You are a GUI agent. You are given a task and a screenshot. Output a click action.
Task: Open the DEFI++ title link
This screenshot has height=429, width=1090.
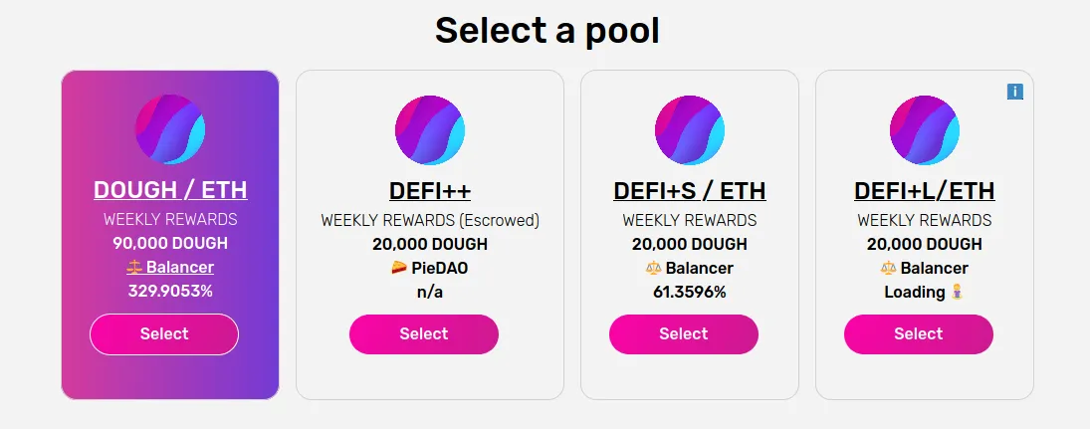pyautogui.click(x=430, y=190)
